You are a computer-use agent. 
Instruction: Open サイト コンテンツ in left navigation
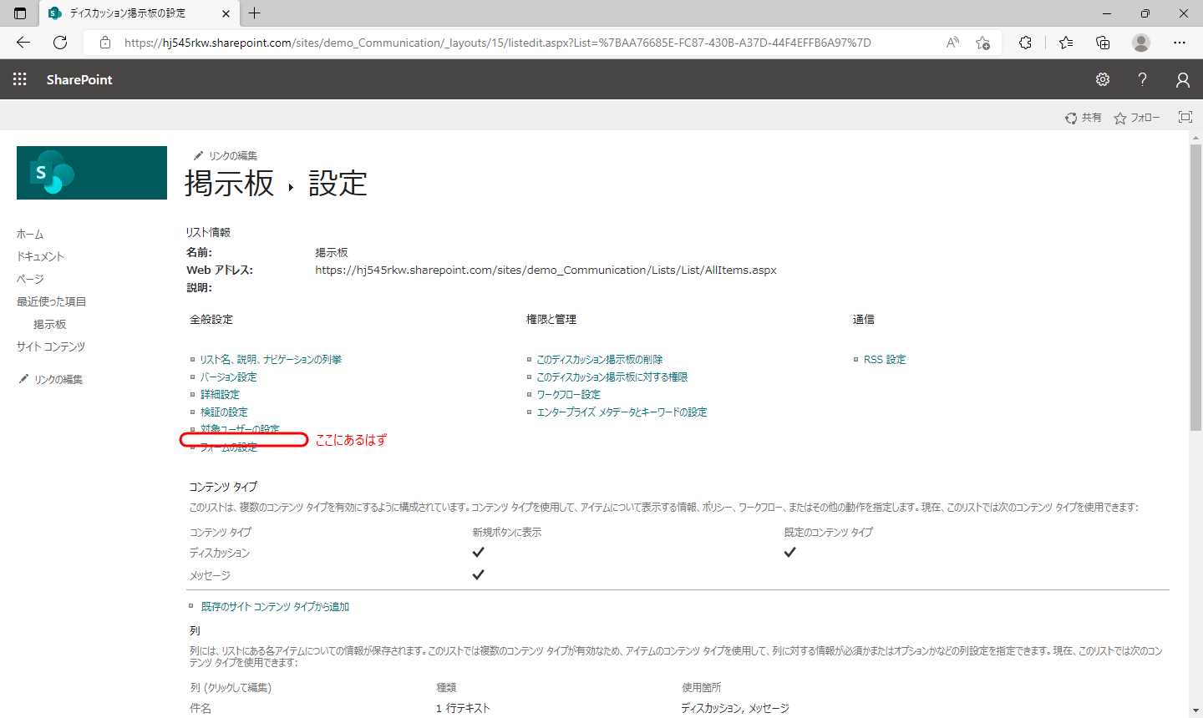pos(51,346)
